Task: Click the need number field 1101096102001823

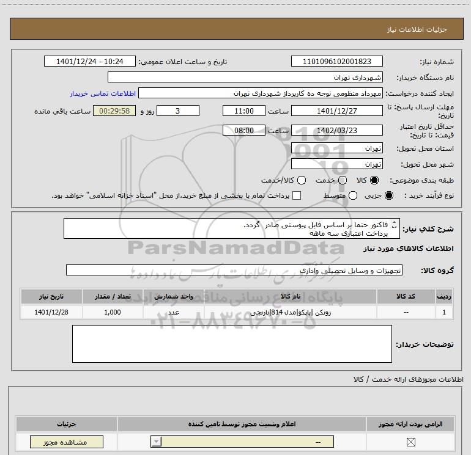Action: (x=336, y=61)
